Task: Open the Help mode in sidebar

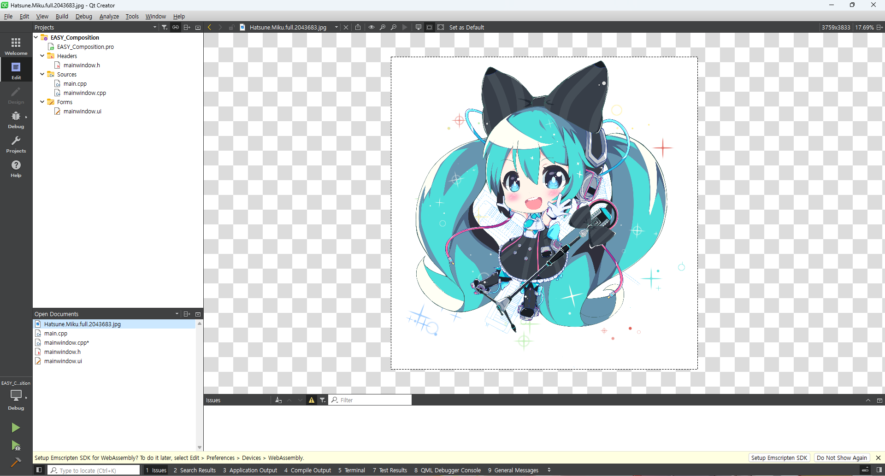Action: (16, 168)
